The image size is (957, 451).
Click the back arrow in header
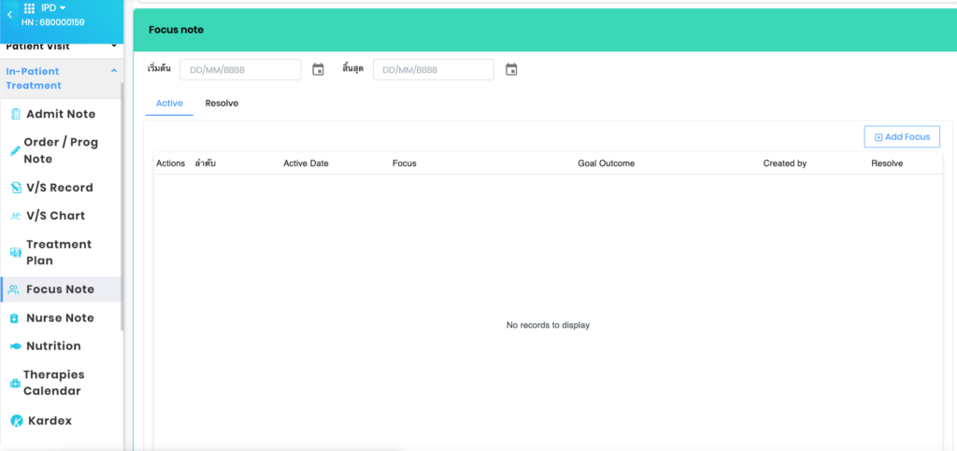tap(9, 14)
